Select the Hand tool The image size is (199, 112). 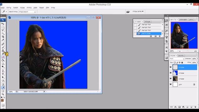3,91
